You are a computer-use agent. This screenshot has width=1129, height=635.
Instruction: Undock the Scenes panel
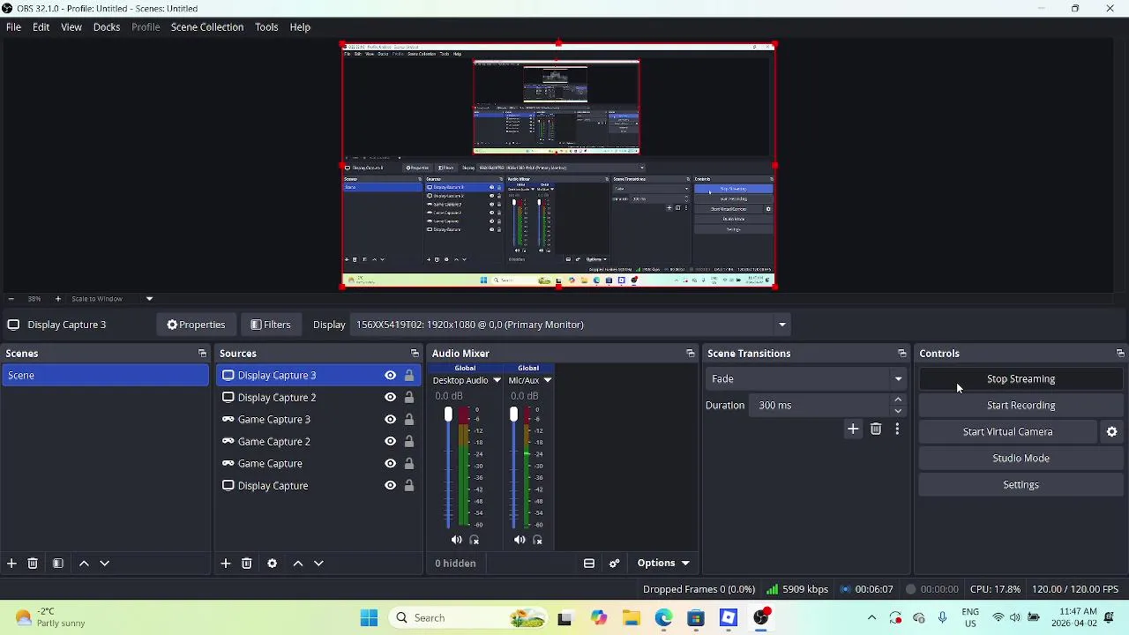[x=202, y=354]
